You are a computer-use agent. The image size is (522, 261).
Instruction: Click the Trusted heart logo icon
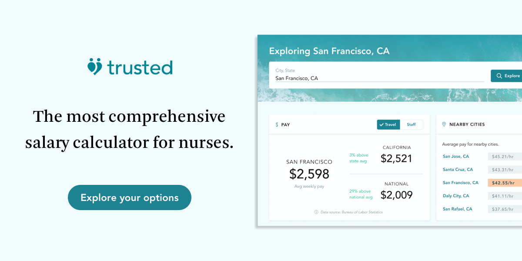(x=94, y=67)
